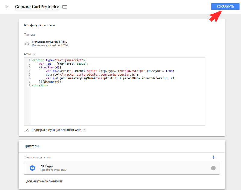Close the tag editor with the X icon
This screenshot has width=241, height=190.
7,7
